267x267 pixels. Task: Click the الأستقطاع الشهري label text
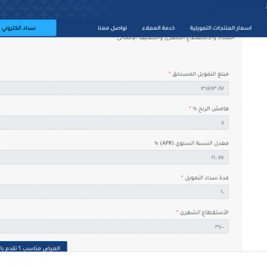tap(204, 212)
